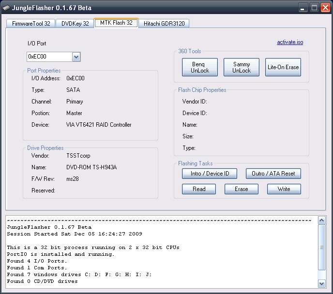The width and height of the screenshot is (333, 294).
Task: Click the TSSTcorp vendor value
Action: (x=78, y=156)
